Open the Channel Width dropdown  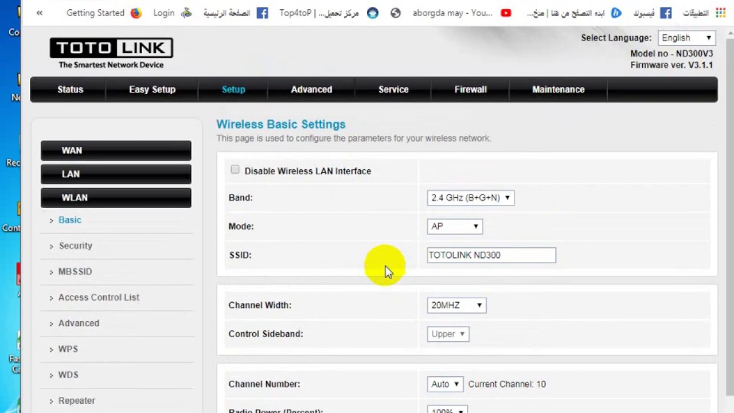point(456,305)
